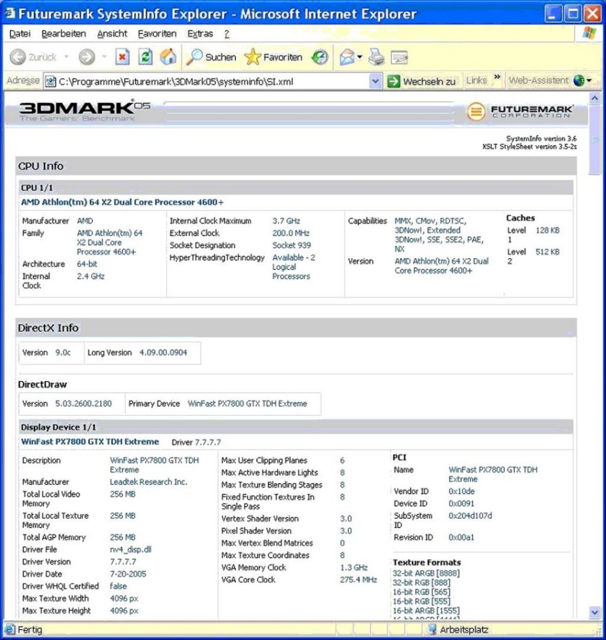Click the 3DMark05 logo

85,110
